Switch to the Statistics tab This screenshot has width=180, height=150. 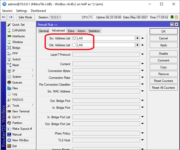94,31
